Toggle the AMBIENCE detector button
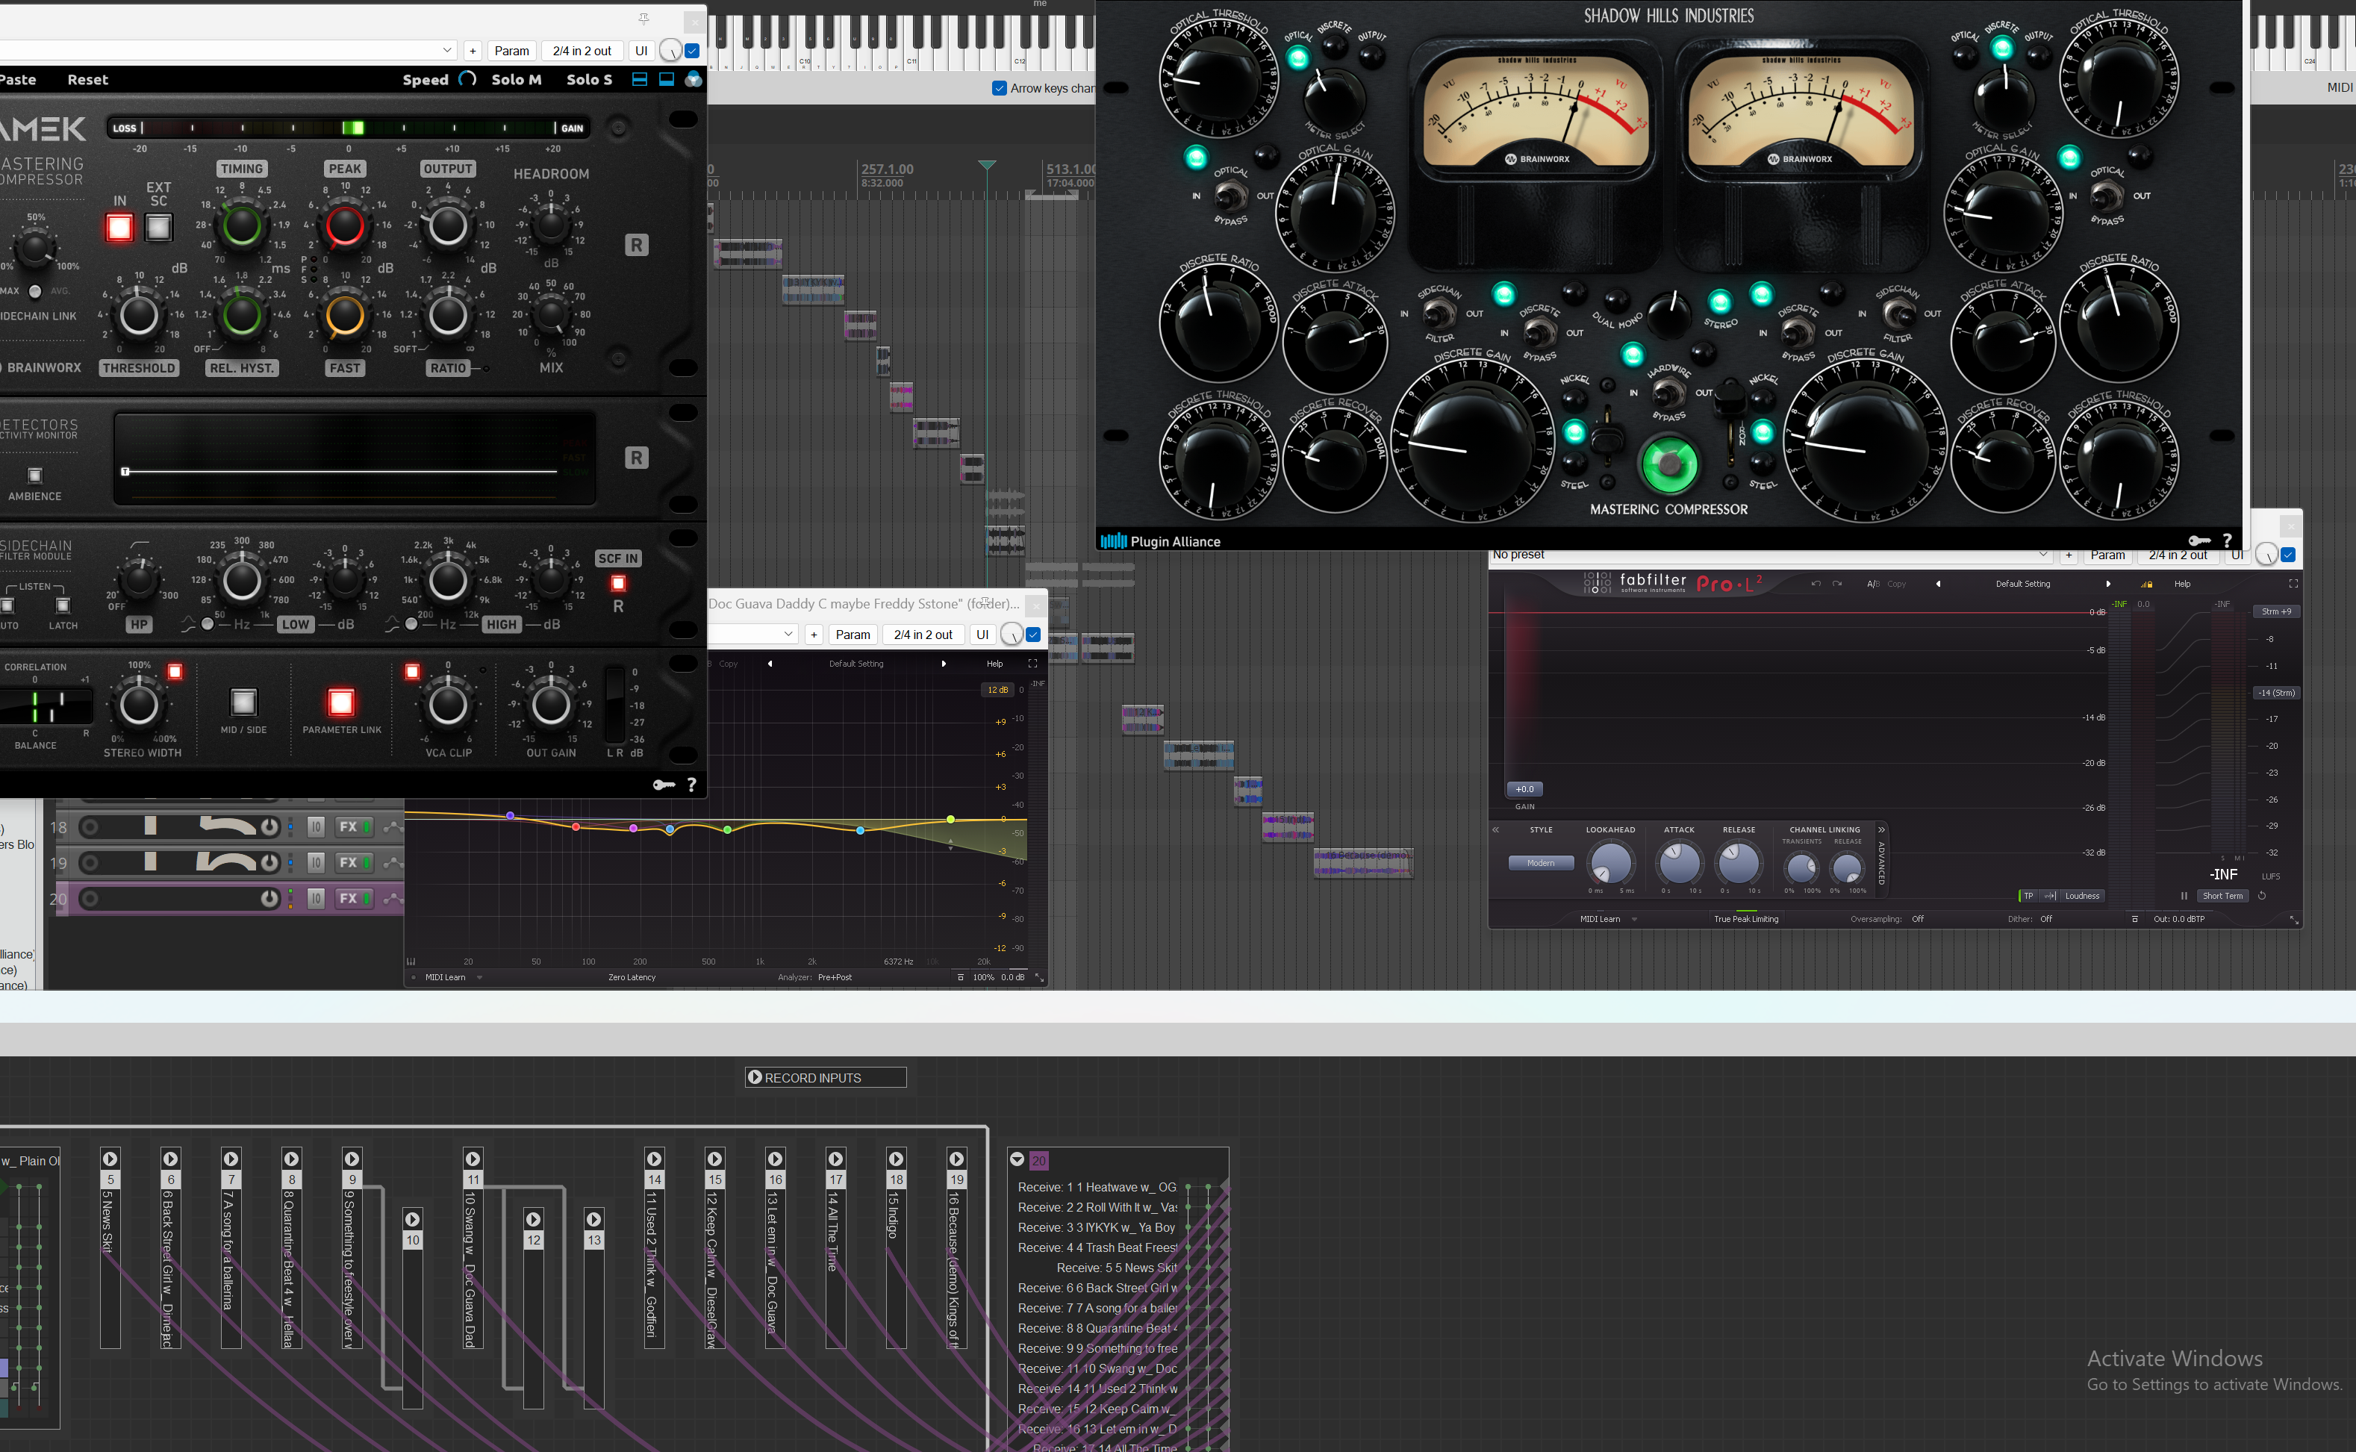 click(36, 476)
